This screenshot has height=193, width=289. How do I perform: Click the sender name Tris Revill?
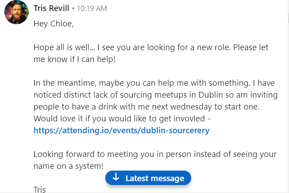point(52,8)
